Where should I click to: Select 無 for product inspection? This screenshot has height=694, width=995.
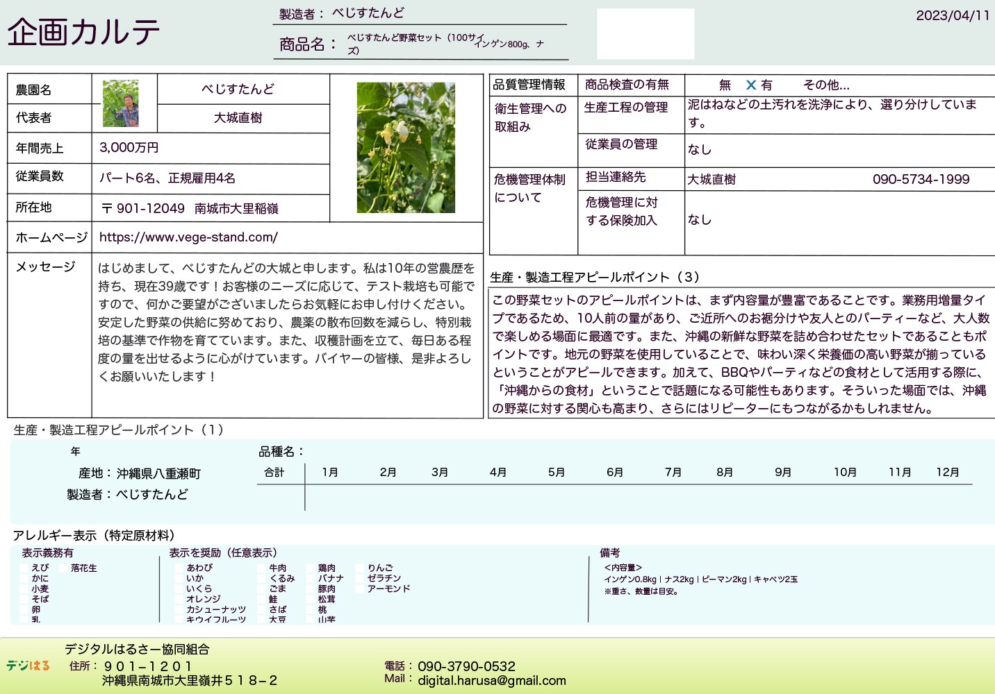tap(725, 85)
